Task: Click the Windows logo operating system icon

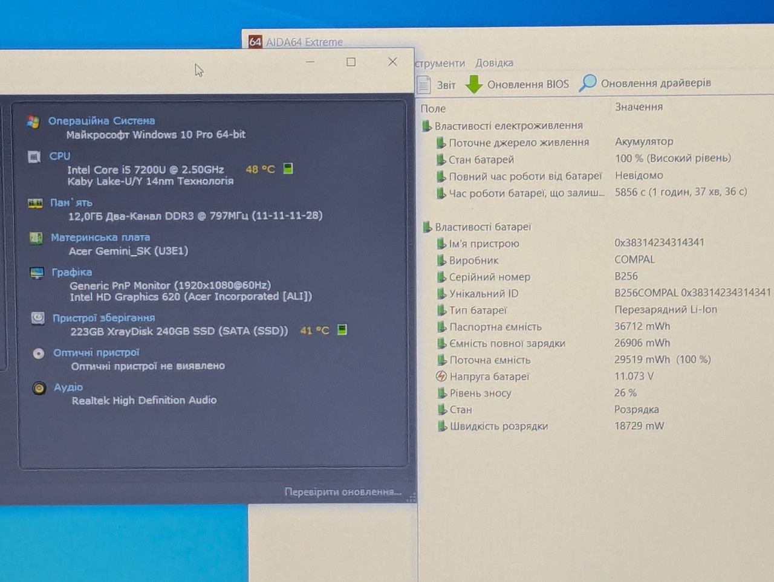Action: (x=33, y=121)
